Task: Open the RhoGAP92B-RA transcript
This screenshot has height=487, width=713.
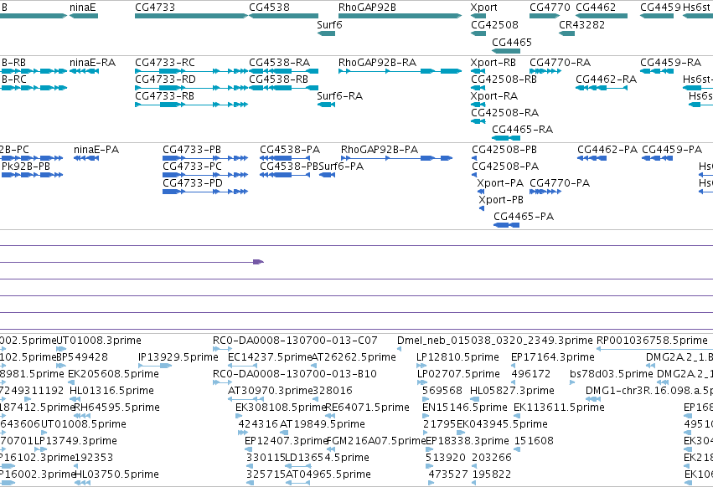Action: [400, 71]
